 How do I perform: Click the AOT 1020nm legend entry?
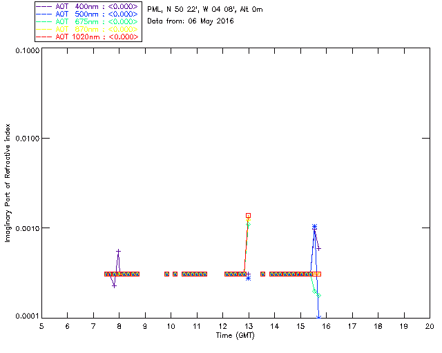click(x=88, y=37)
